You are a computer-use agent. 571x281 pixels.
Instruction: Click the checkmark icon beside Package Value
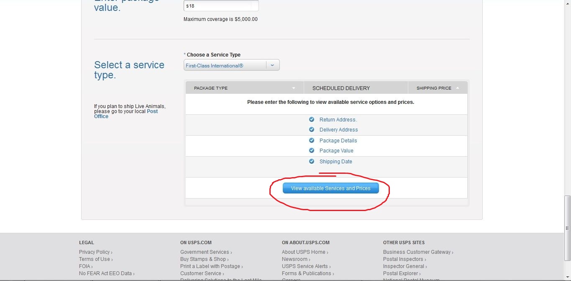312,150
